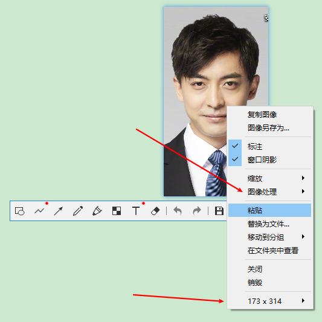Click the save floppy disk icon
This screenshot has height=322, width=322.
(219, 211)
